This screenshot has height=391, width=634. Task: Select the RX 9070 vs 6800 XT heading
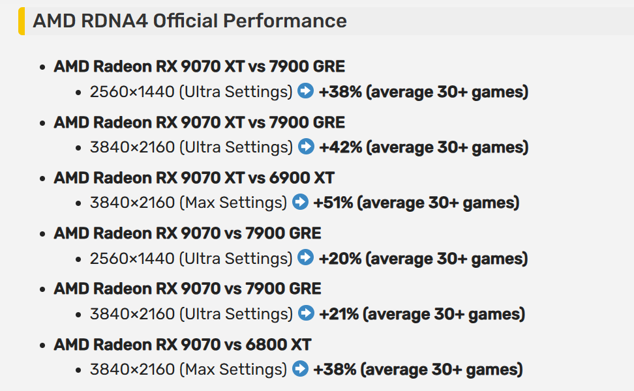click(183, 344)
